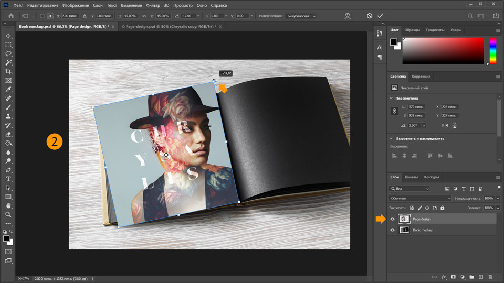This screenshot has width=504, height=283.
Task: Click the hue spectrum slider
Action: click(x=493, y=51)
